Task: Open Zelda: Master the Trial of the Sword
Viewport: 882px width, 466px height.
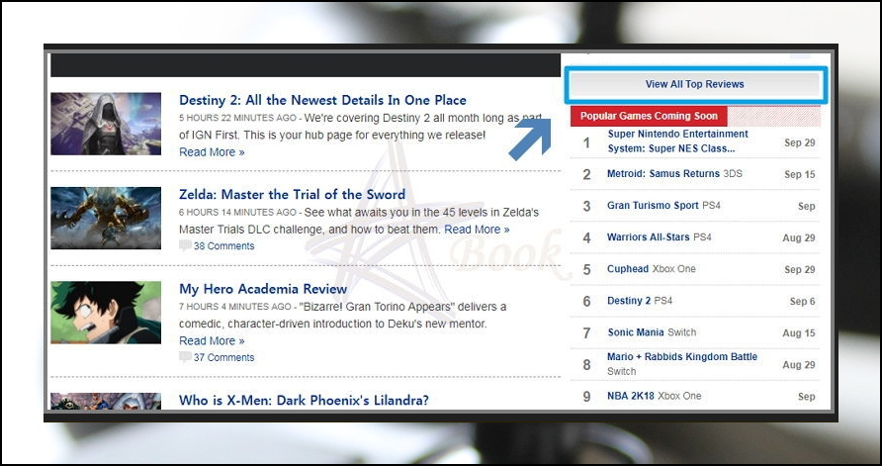Action: pos(292,195)
